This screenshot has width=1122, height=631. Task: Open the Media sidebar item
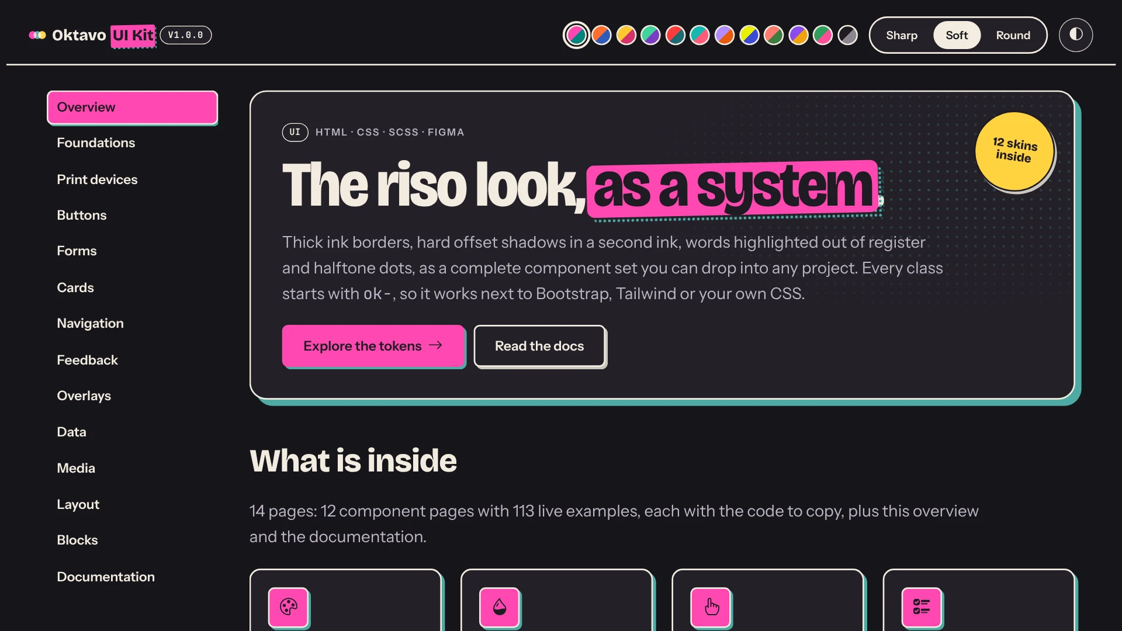coord(132,468)
